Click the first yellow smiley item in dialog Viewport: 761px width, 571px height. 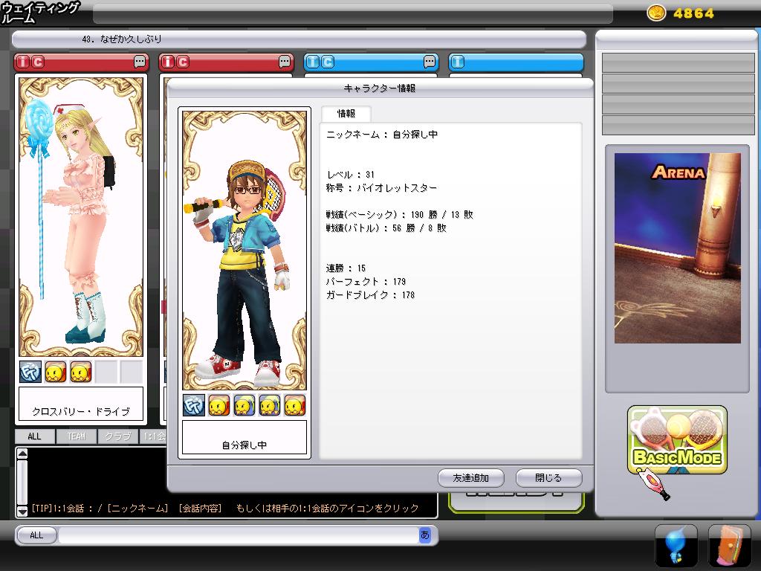(219, 405)
